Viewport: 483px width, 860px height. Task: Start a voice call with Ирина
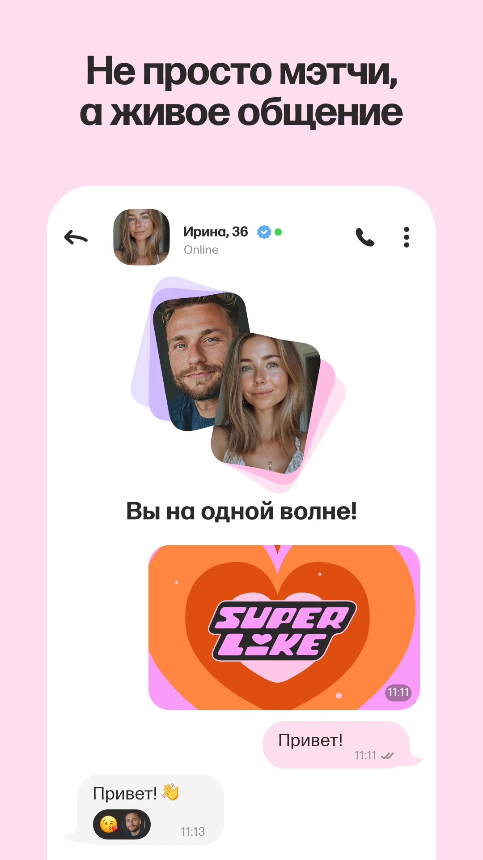coord(365,237)
